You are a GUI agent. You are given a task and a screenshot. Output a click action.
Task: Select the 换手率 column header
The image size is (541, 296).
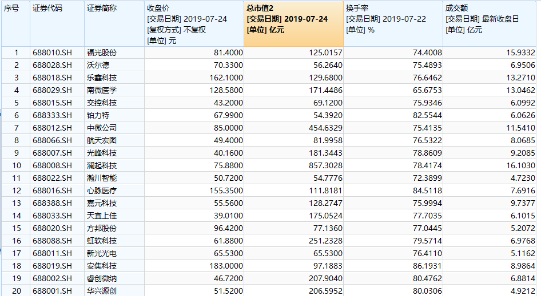[357, 9]
